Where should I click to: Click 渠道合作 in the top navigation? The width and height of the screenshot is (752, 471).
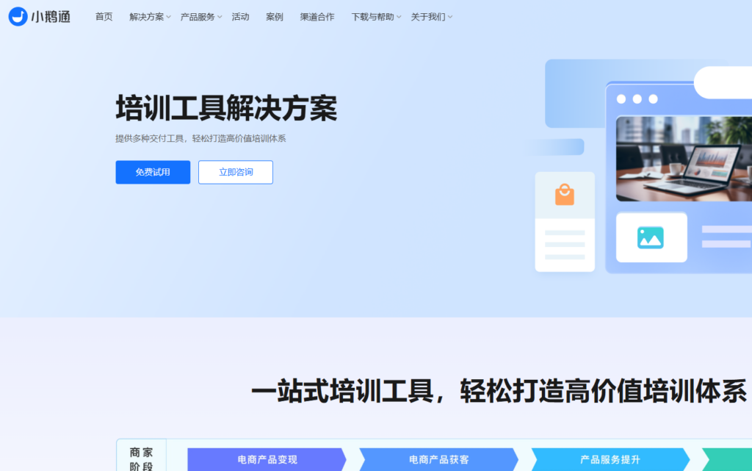[x=317, y=16]
